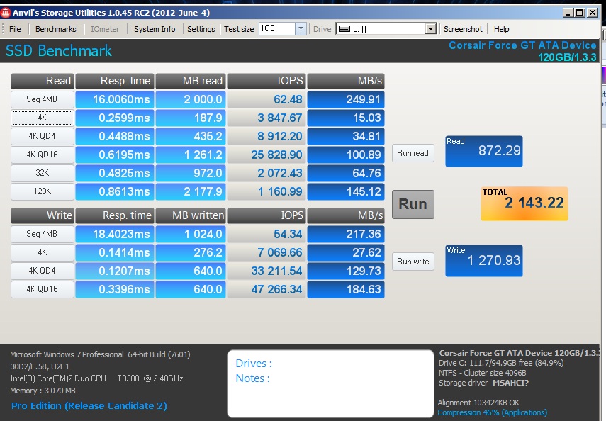Screen dimensions: 606x421
Task: Click the read 4K test button
Action: pos(42,118)
